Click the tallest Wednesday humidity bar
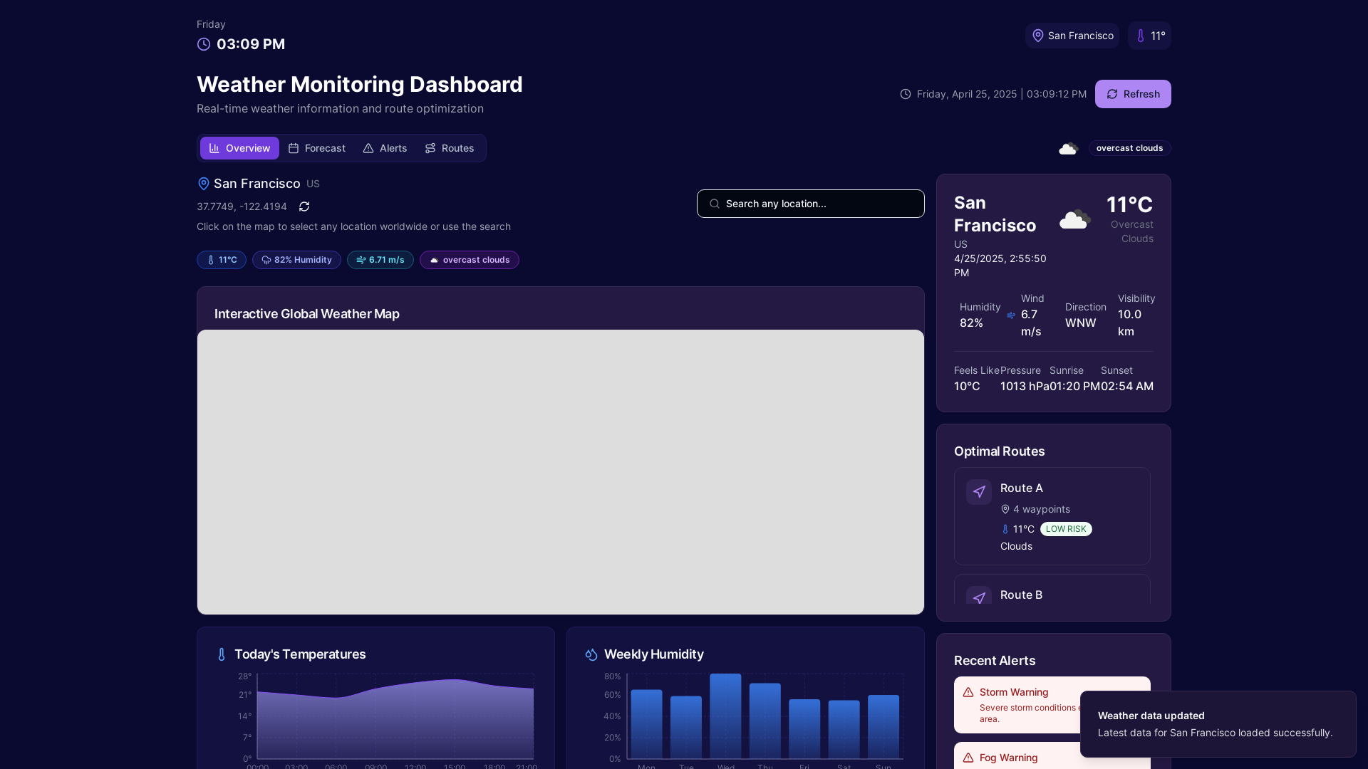The height and width of the screenshot is (769, 1368). [x=725, y=716]
